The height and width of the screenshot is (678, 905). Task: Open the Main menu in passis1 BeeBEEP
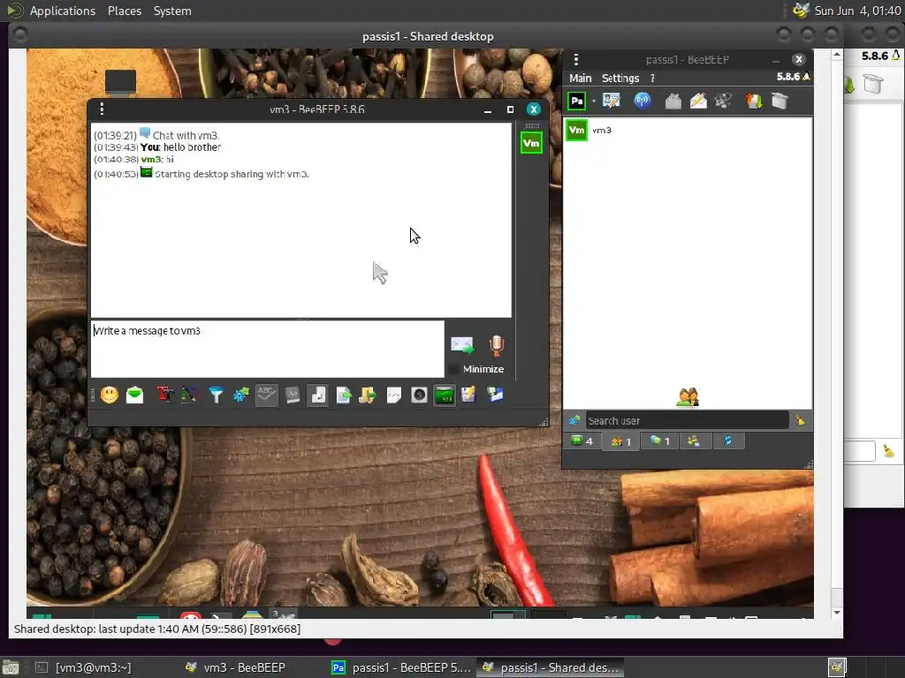pyautogui.click(x=580, y=78)
